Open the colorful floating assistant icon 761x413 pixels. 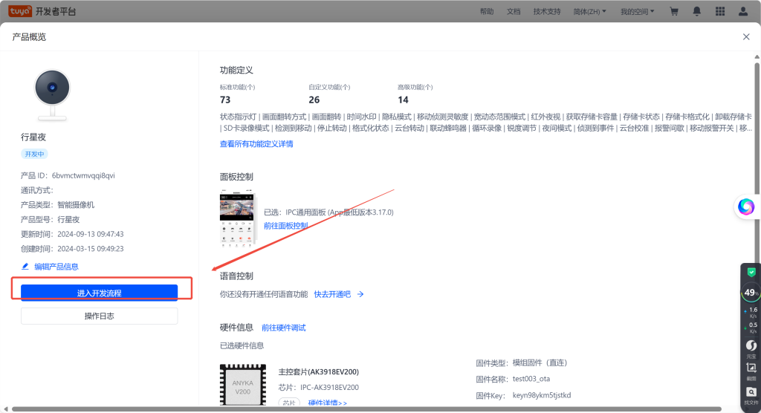[x=745, y=206]
